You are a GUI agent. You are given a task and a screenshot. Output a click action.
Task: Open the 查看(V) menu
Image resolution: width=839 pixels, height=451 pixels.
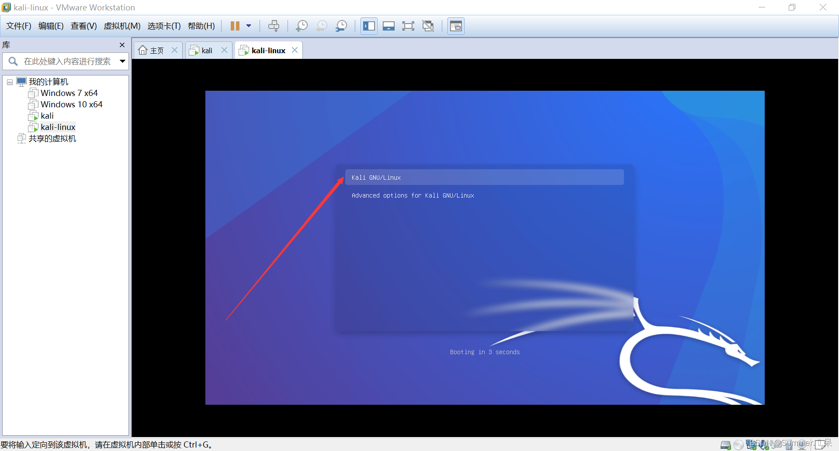point(83,26)
